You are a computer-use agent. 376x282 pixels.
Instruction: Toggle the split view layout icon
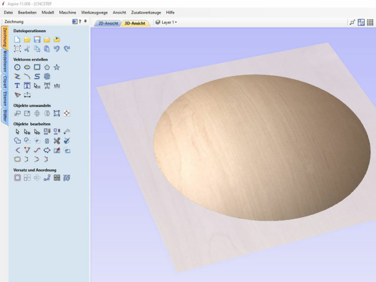point(361,22)
